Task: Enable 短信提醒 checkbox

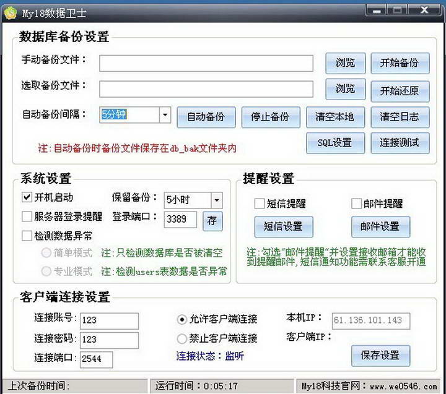Action: click(259, 203)
